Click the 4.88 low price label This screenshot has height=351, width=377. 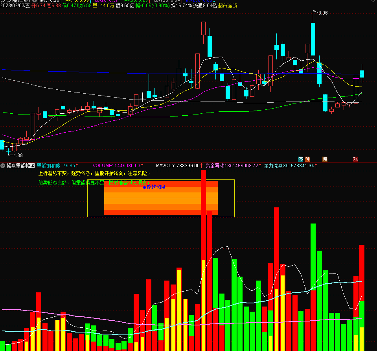[x=18, y=155]
